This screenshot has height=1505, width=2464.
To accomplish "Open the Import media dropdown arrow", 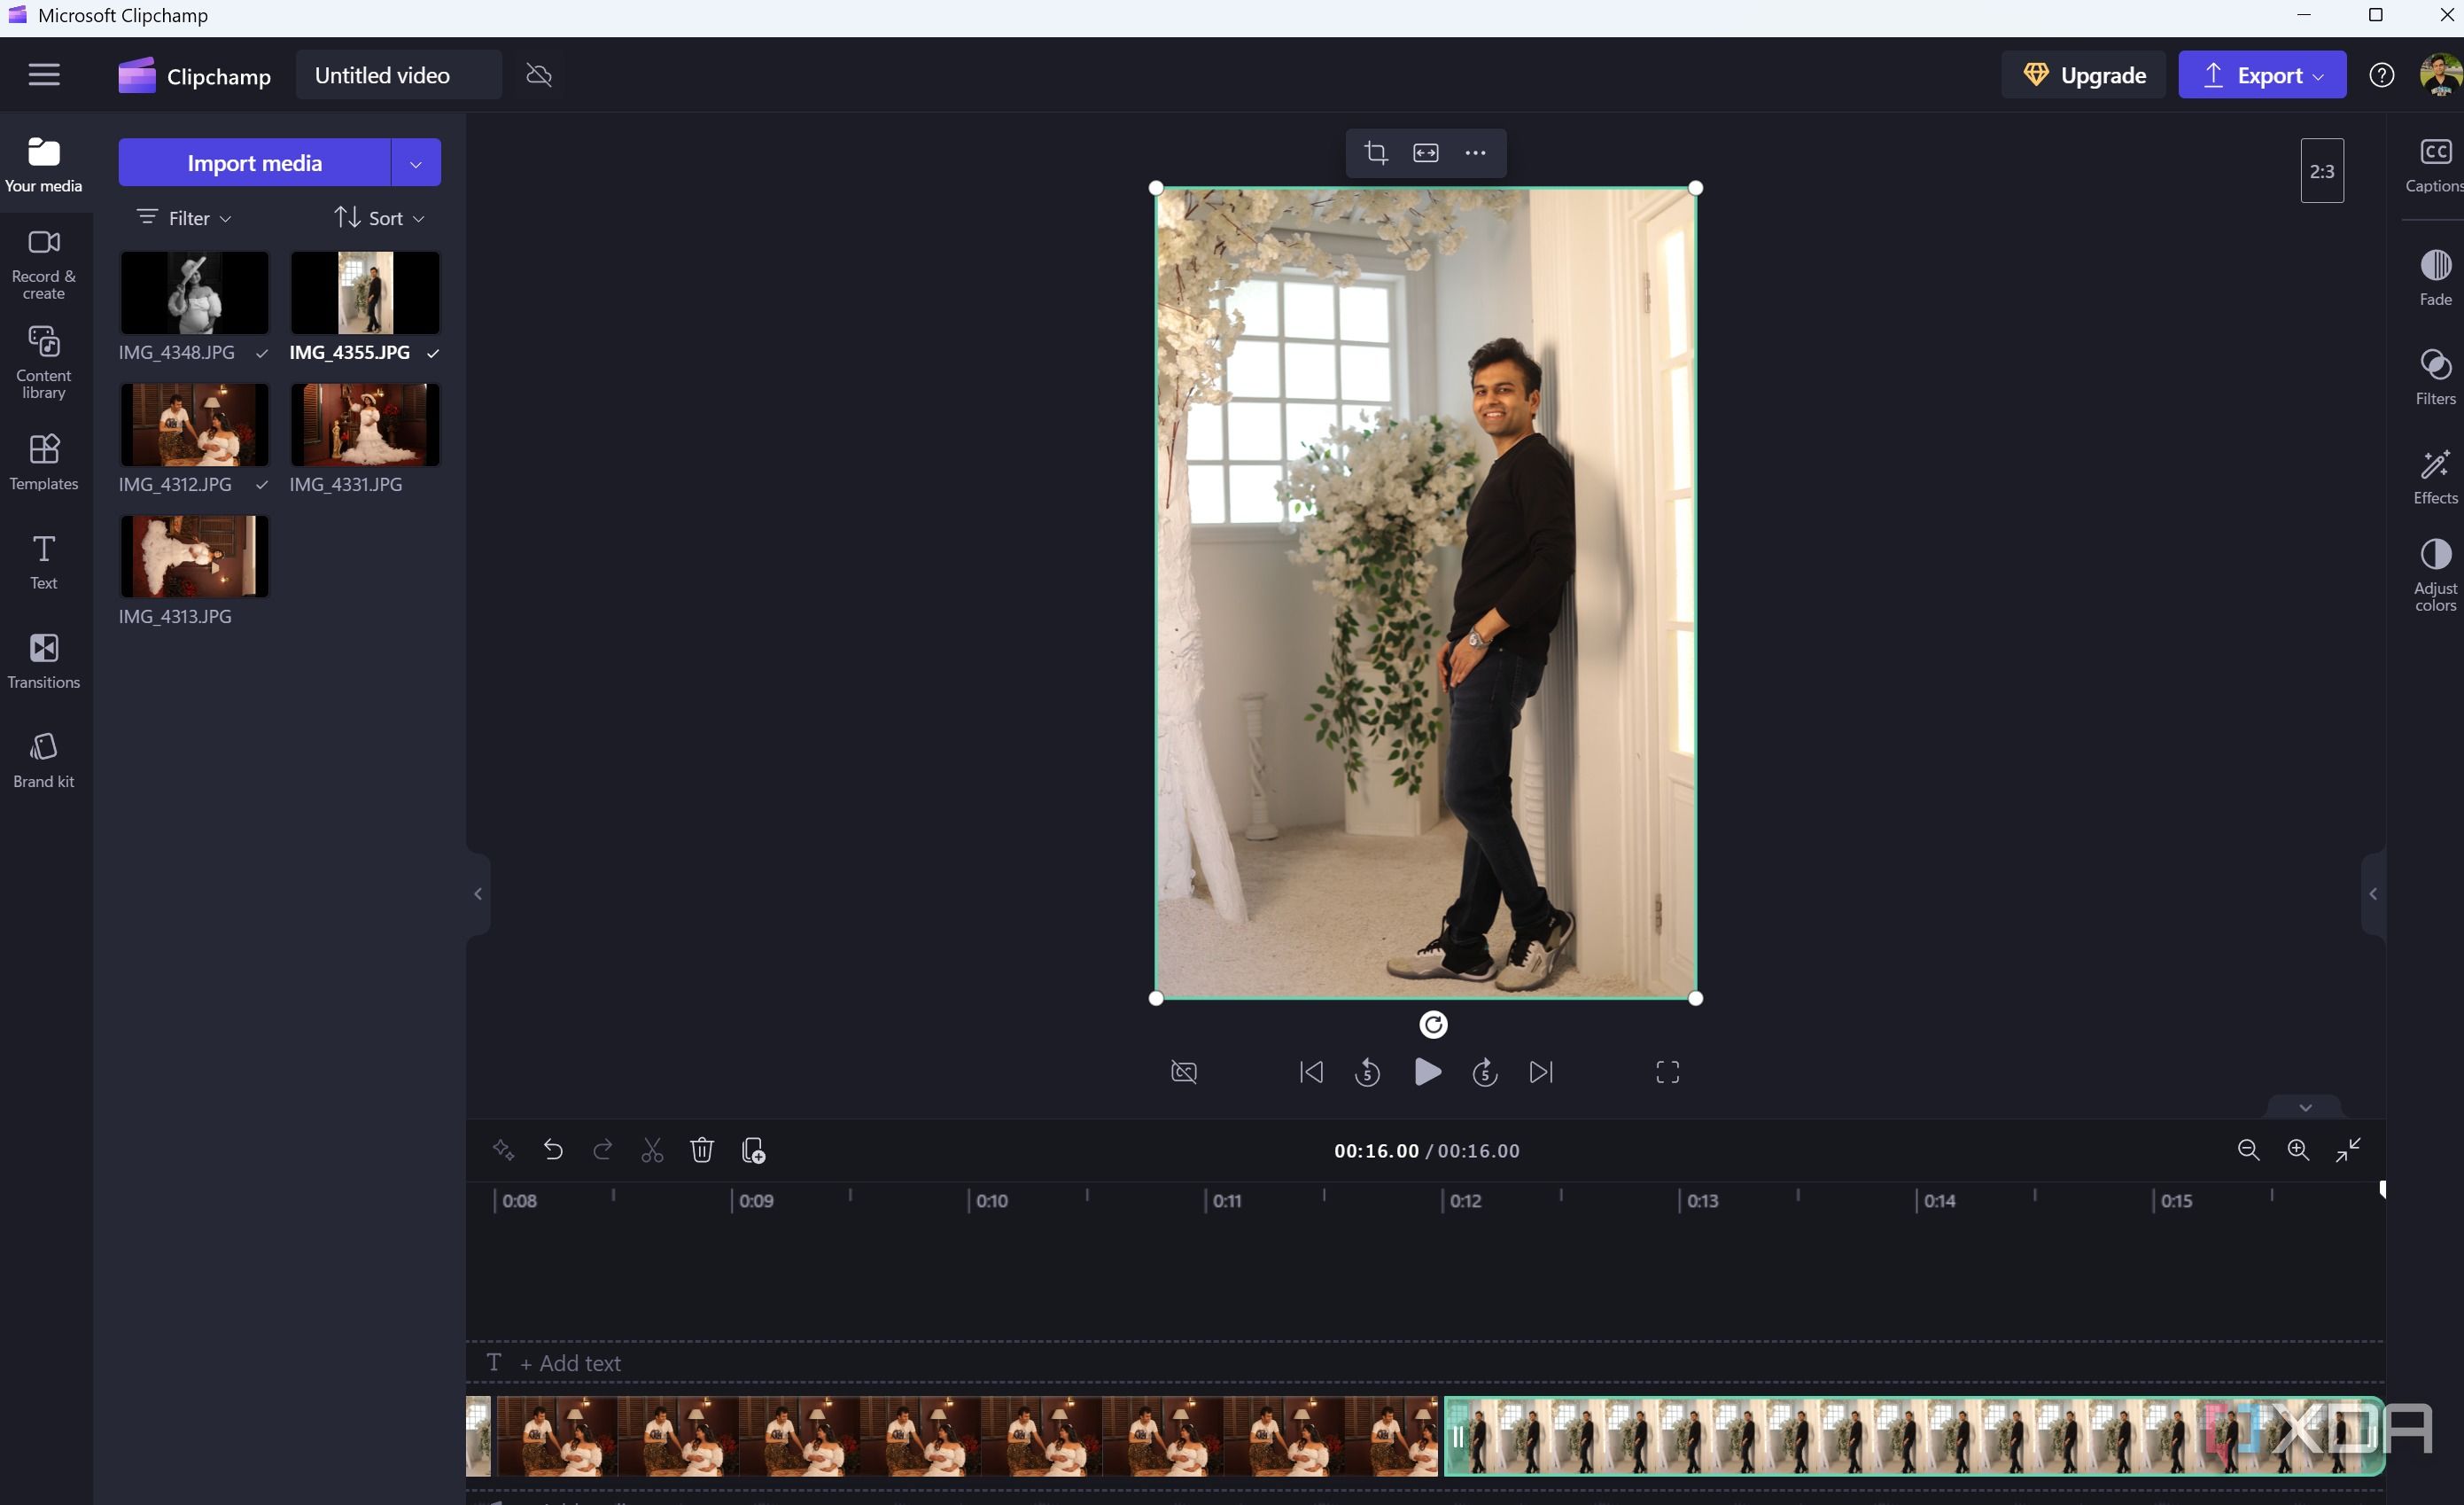I will pyautogui.click(x=415, y=162).
